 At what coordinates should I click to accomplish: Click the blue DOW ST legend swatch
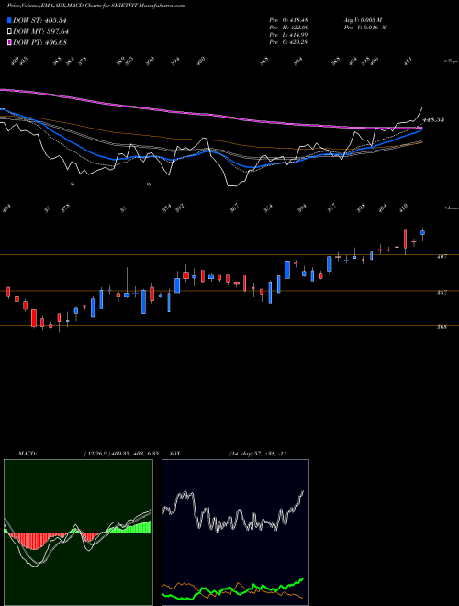pyautogui.click(x=9, y=20)
